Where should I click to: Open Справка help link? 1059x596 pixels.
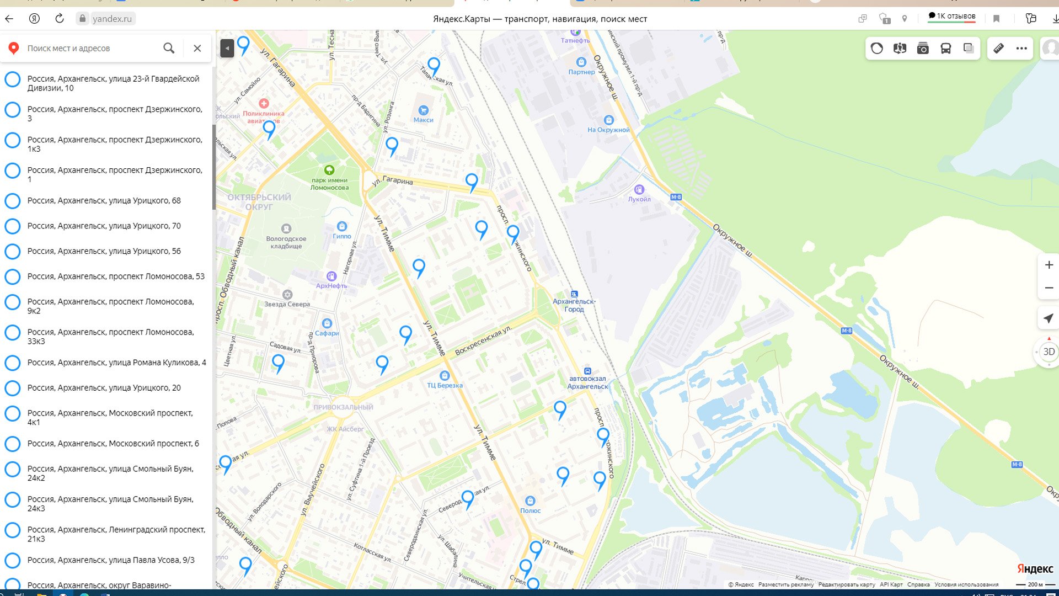pyautogui.click(x=918, y=584)
